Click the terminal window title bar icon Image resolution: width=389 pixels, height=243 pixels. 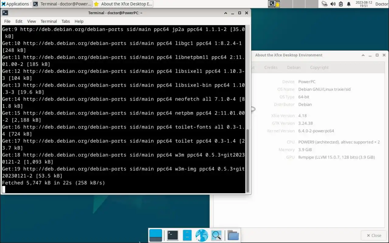click(5, 13)
